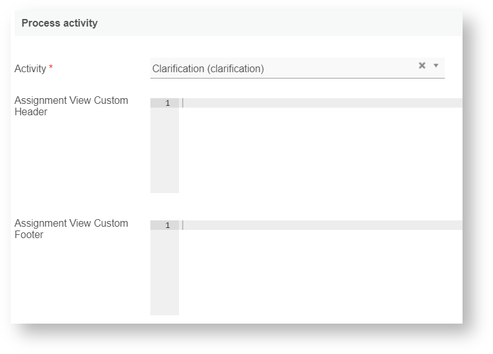The height and width of the screenshot is (354, 493).
Task: Select line number 1 in Header editor gutter
Action: click(168, 103)
